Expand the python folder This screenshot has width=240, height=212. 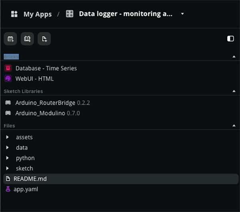7,158
